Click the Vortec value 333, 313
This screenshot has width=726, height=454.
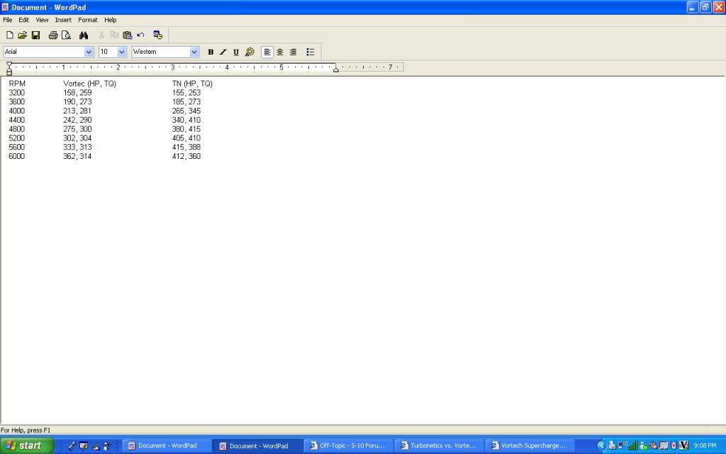click(x=77, y=147)
